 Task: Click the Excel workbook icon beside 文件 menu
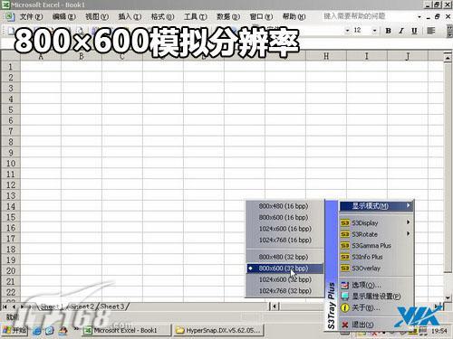10,16
